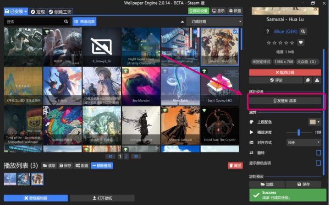Enable the show color options checkbox

[x=319, y=163]
